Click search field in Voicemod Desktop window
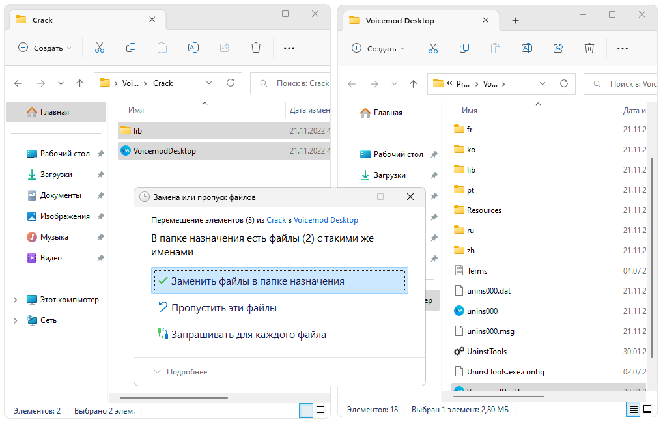Viewport: 663px width, 422px height. tap(621, 84)
